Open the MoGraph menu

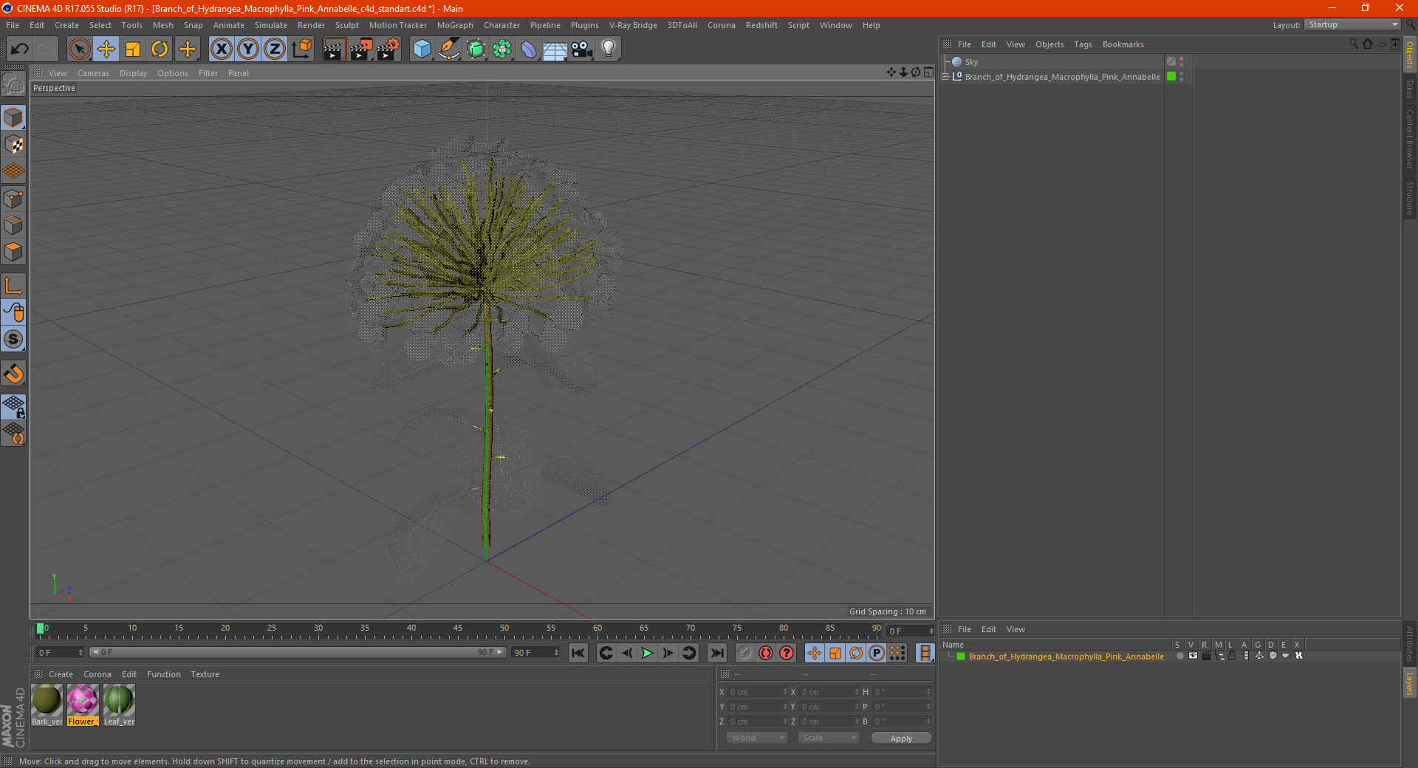(x=455, y=25)
